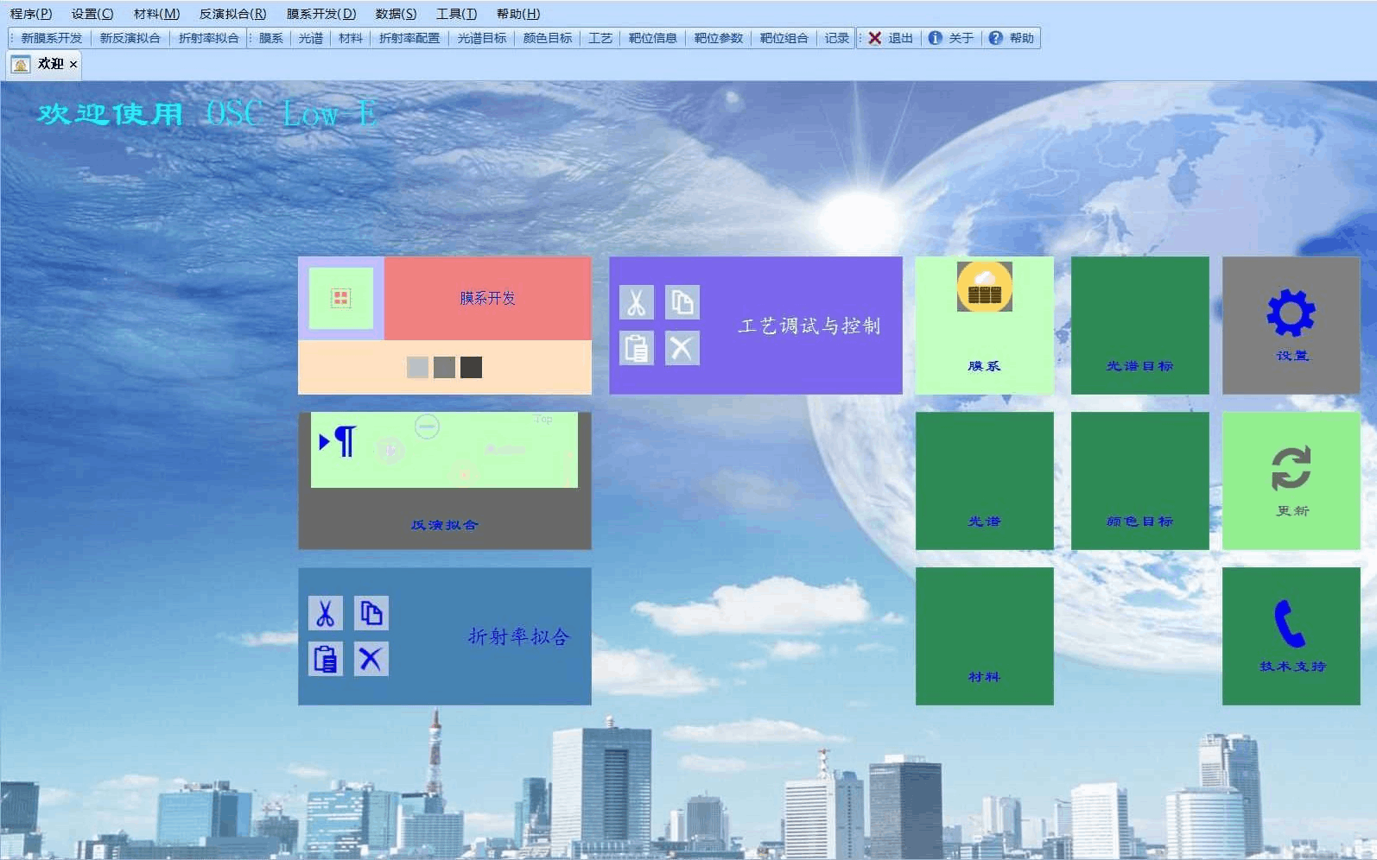Open the green 材料 tile
1377x860 pixels.
tap(984, 636)
